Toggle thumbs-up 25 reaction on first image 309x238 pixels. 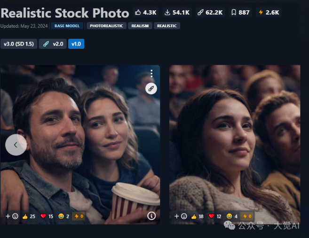tap(29, 216)
